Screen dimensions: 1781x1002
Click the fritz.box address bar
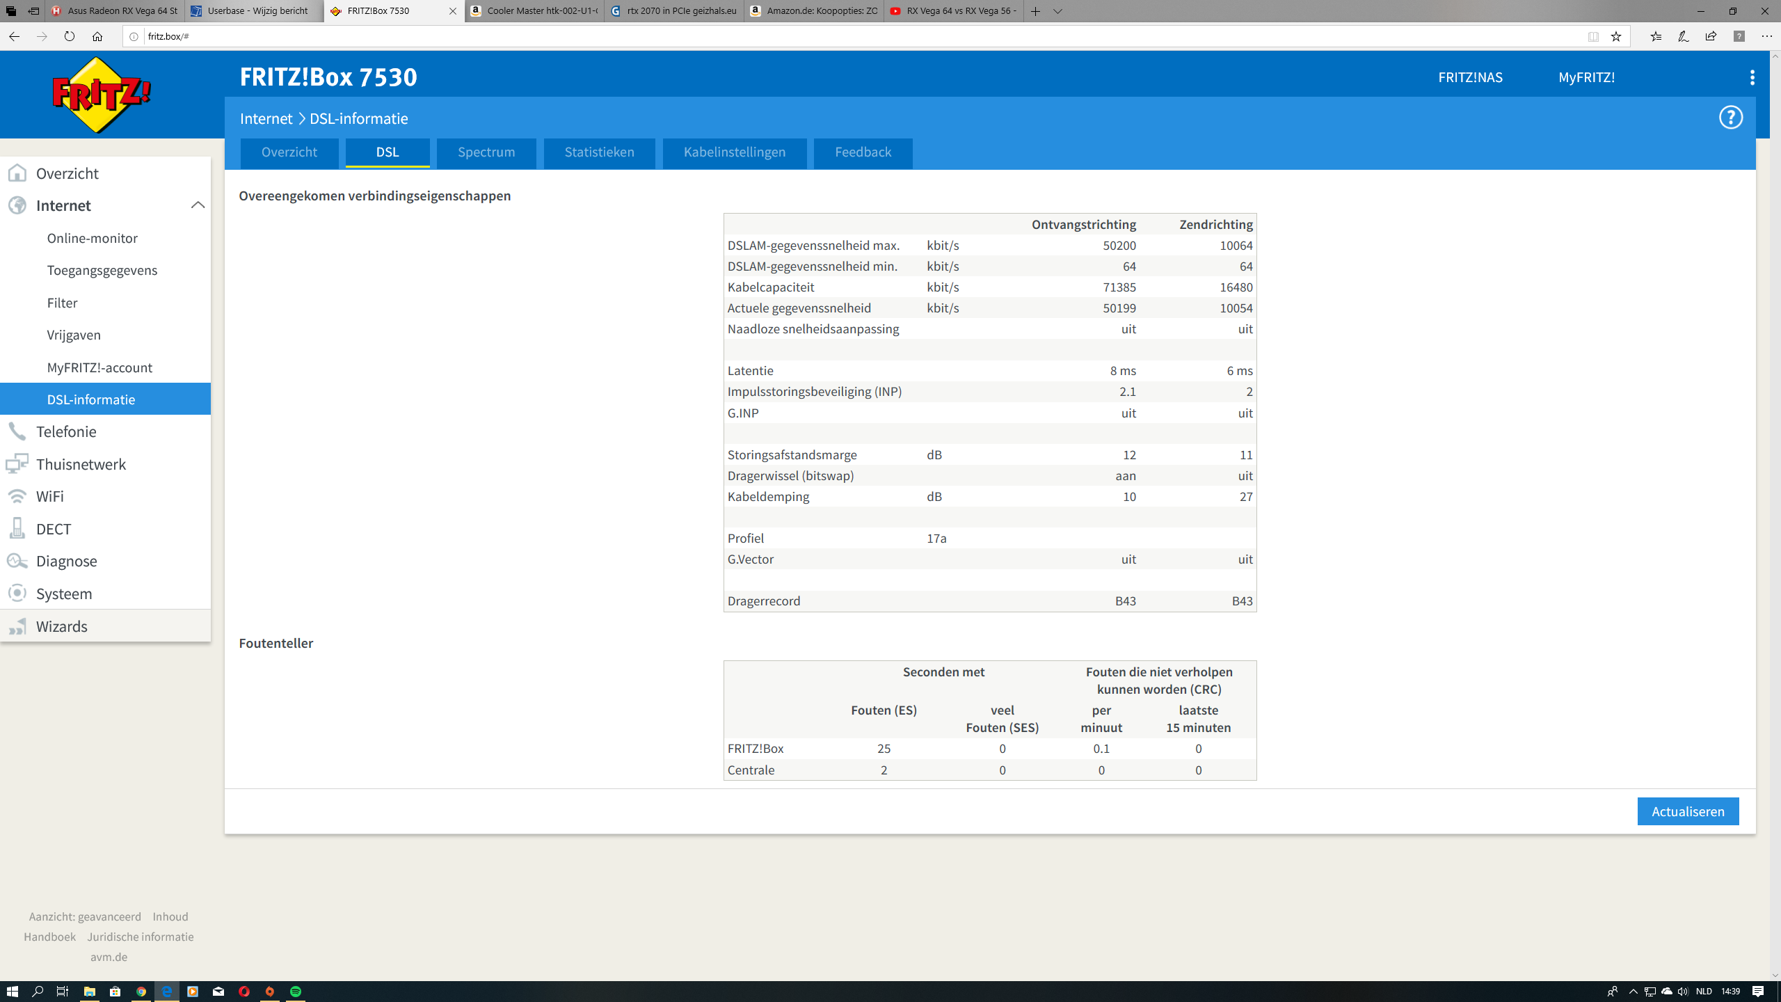[x=835, y=36]
